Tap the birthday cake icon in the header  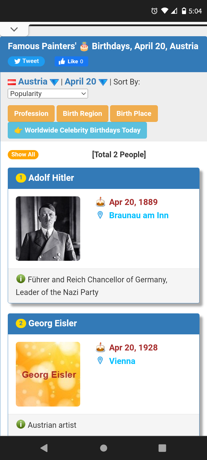[84, 46]
